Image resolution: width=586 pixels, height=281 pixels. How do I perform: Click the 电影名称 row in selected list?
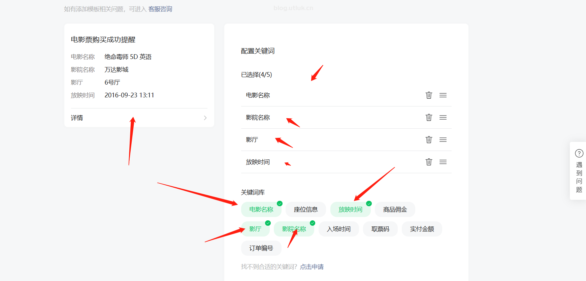coord(346,95)
